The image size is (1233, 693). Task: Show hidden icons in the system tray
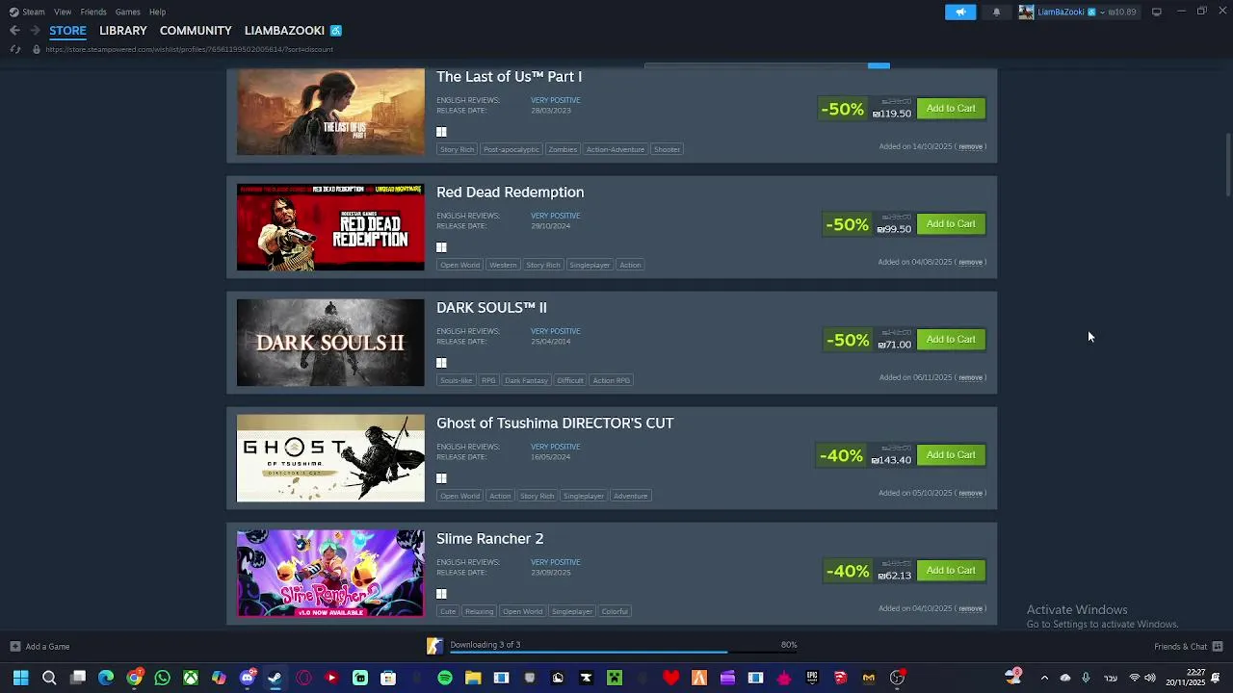1044,678
